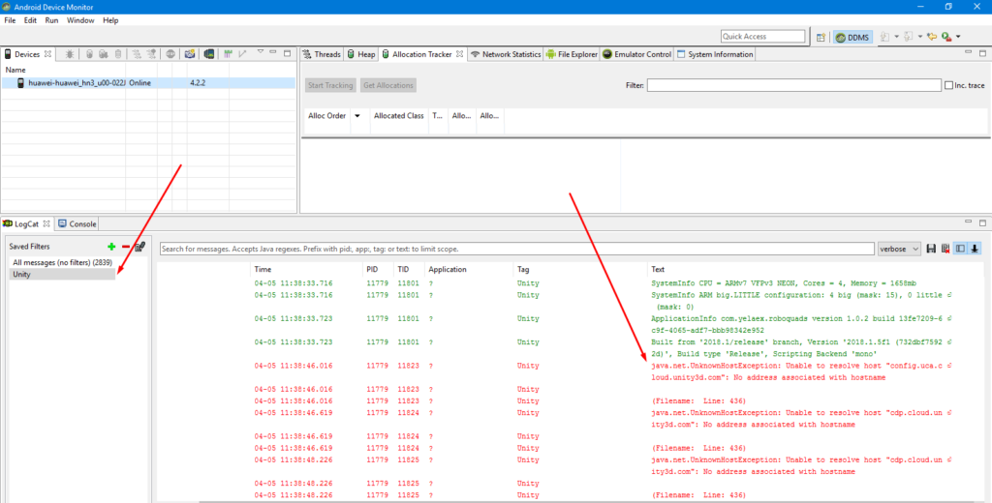This screenshot has height=503, width=992.
Task: Click the PID column header in LogCat
Action: pyautogui.click(x=372, y=269)
